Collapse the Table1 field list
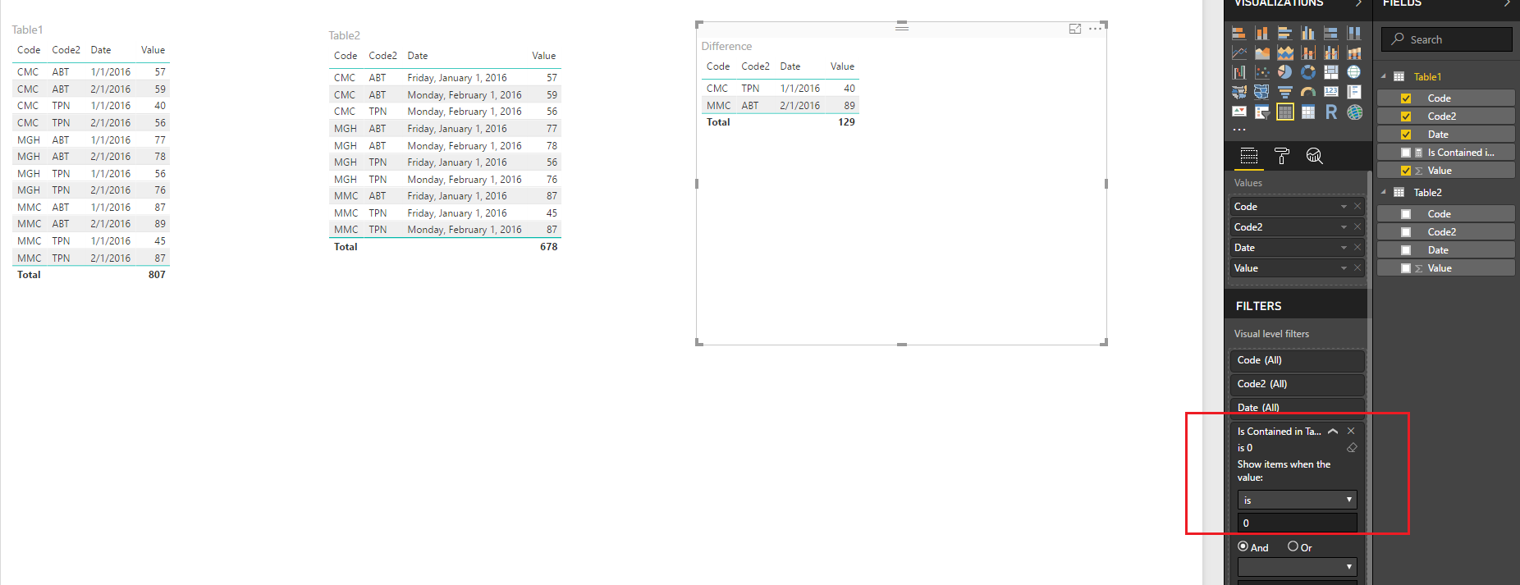 click(x=1384, y=76)
